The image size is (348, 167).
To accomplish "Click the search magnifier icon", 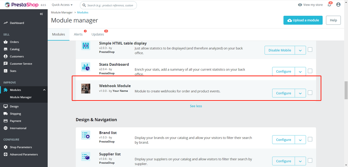I will pos(84,5).
